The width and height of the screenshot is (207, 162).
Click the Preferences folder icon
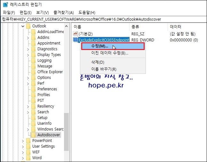[33, 89]
